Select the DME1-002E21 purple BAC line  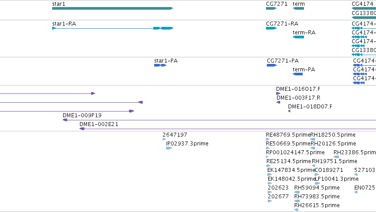pos(228,129)
